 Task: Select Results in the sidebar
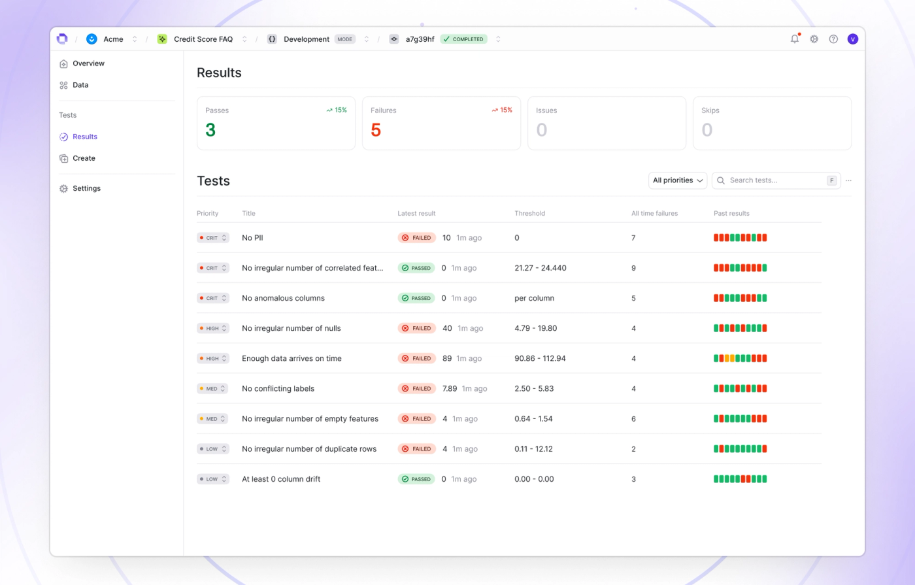[85, 137]
